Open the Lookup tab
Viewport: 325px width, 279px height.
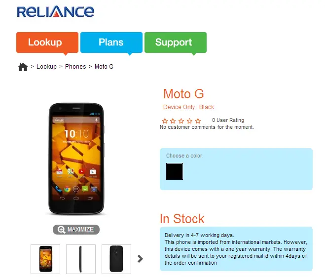coord(47,42)
